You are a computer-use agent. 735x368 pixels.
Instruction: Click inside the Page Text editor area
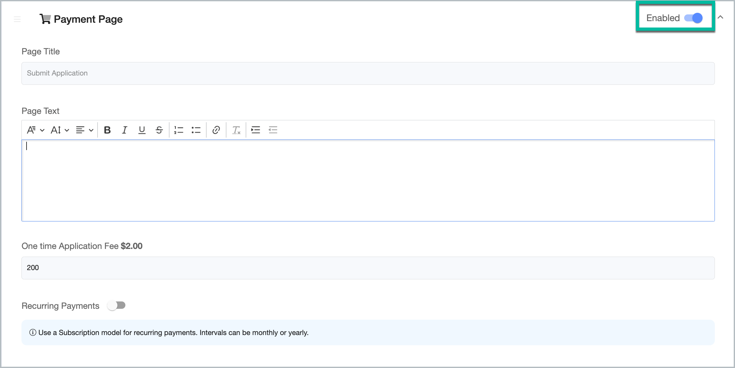(368, 180)
